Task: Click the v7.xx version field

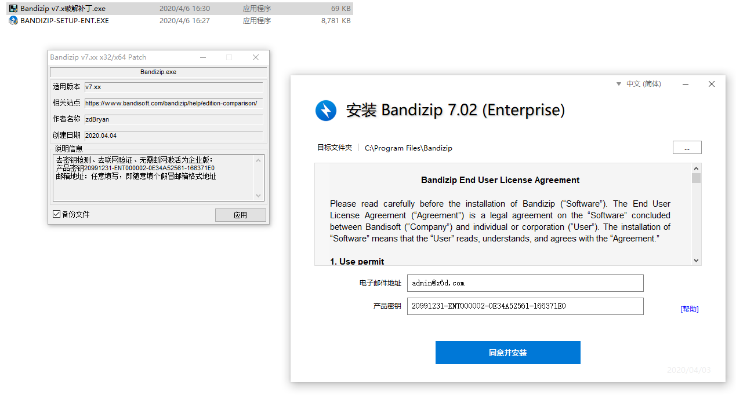Action: (x=173, y=87)
